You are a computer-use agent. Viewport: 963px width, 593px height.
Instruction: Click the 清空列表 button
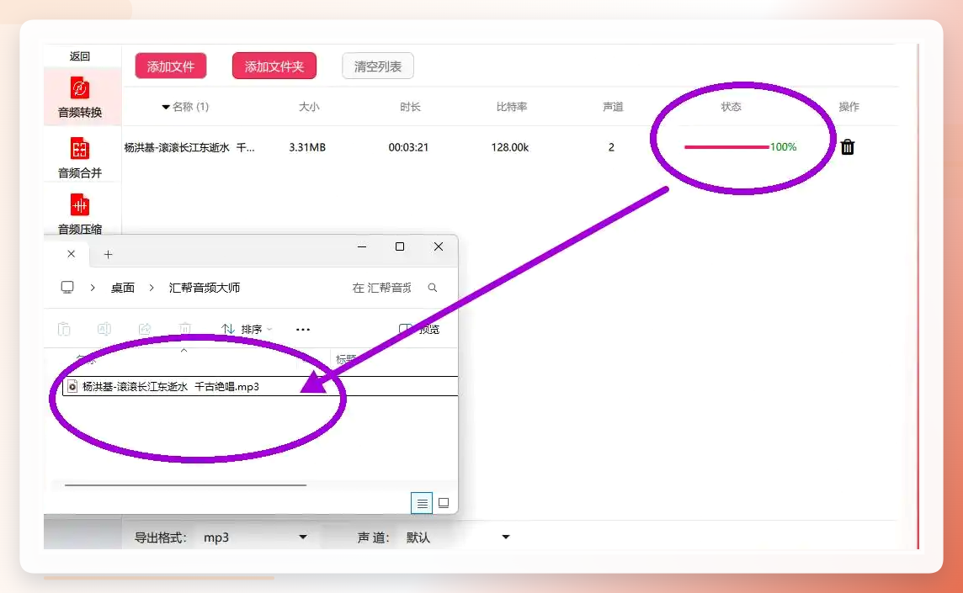coord(378,66)
